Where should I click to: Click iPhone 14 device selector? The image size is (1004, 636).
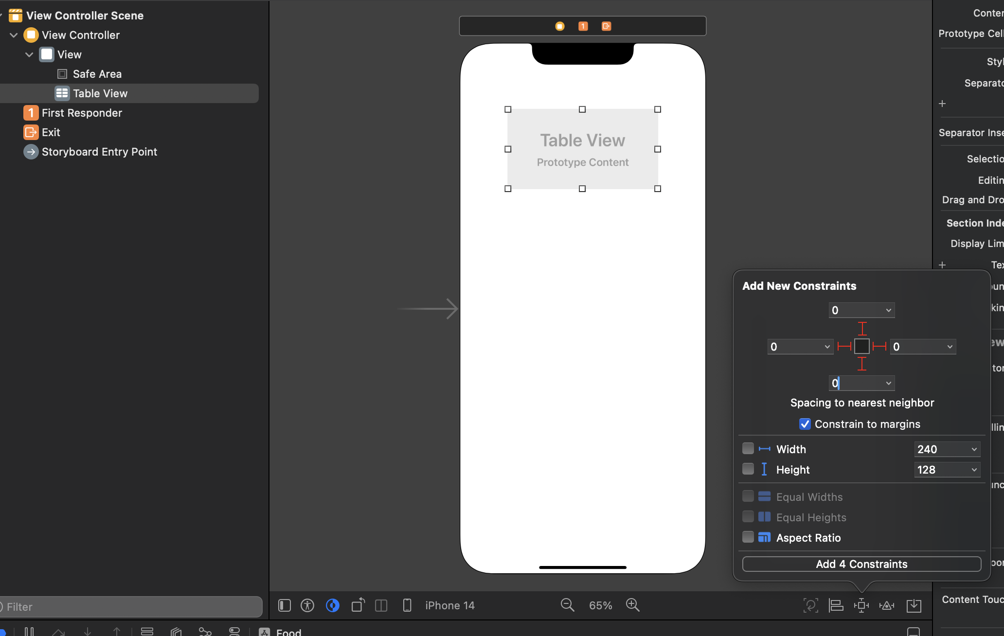pyautogui.click(x=449, y=605)
